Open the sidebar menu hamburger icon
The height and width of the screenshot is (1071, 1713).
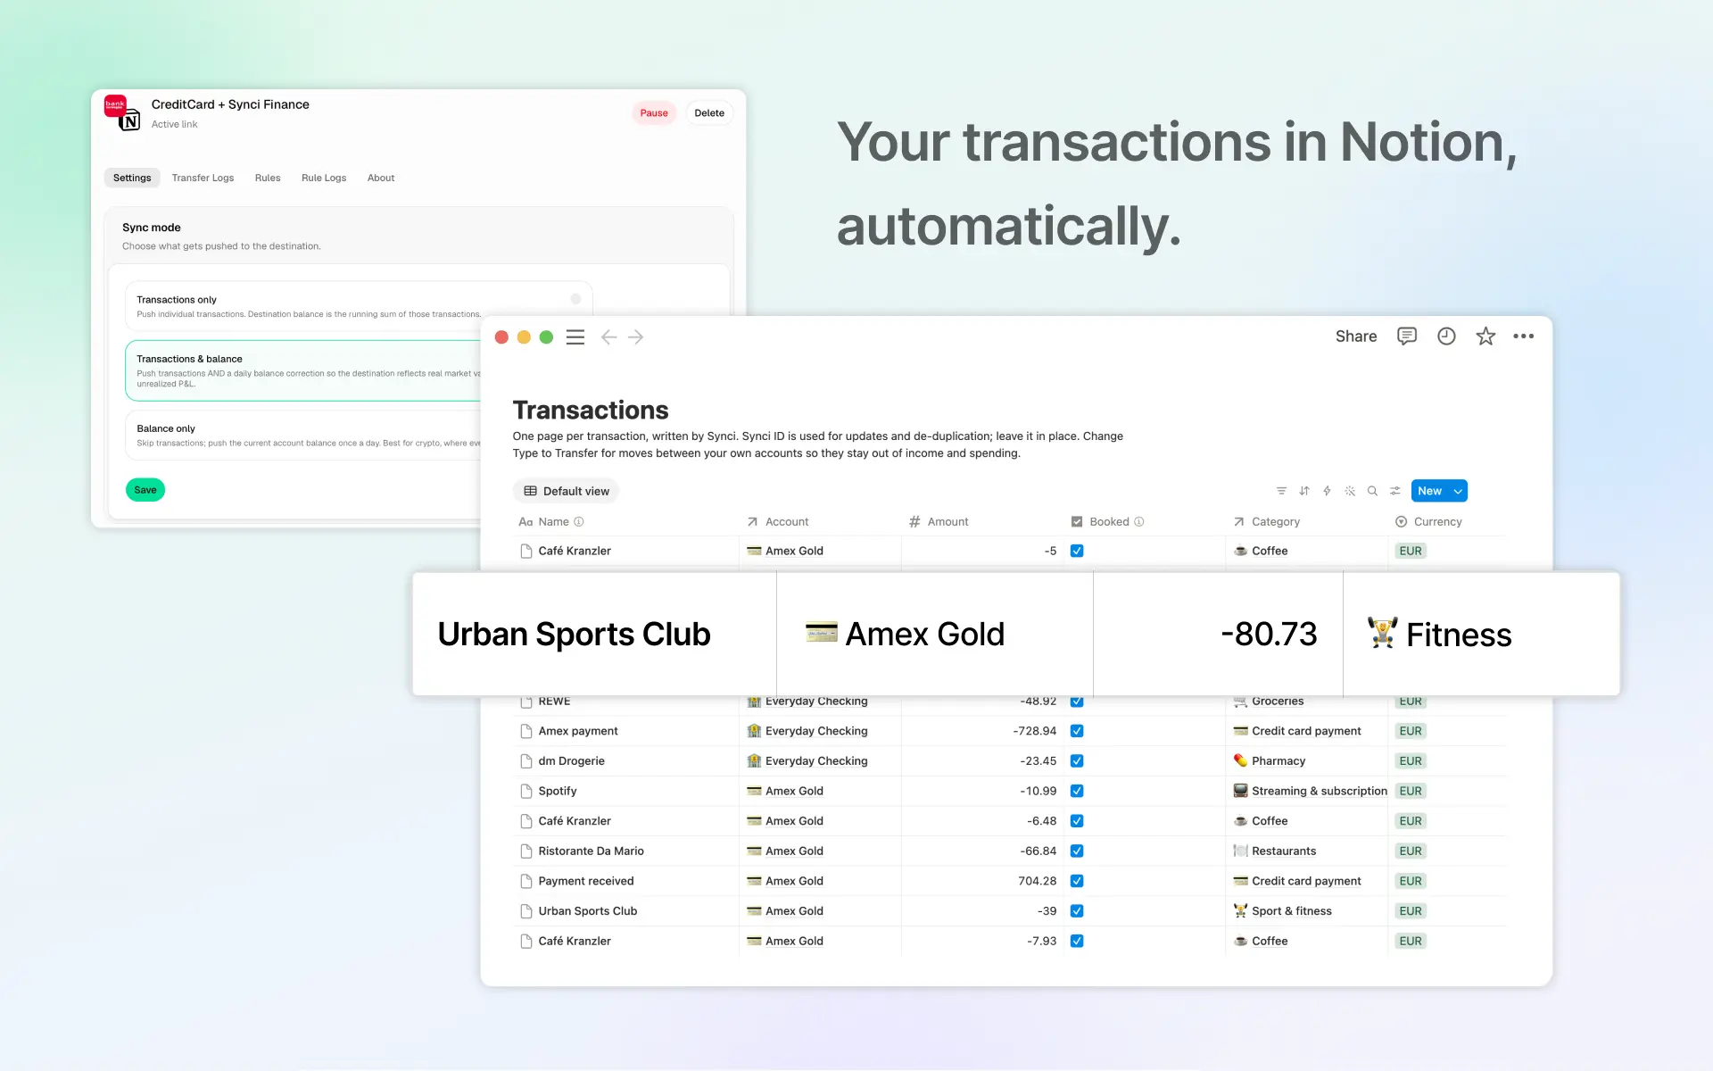click(x=575, y=337)
